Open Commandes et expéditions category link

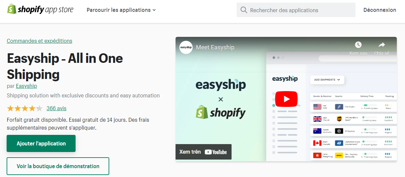(40, 41)
